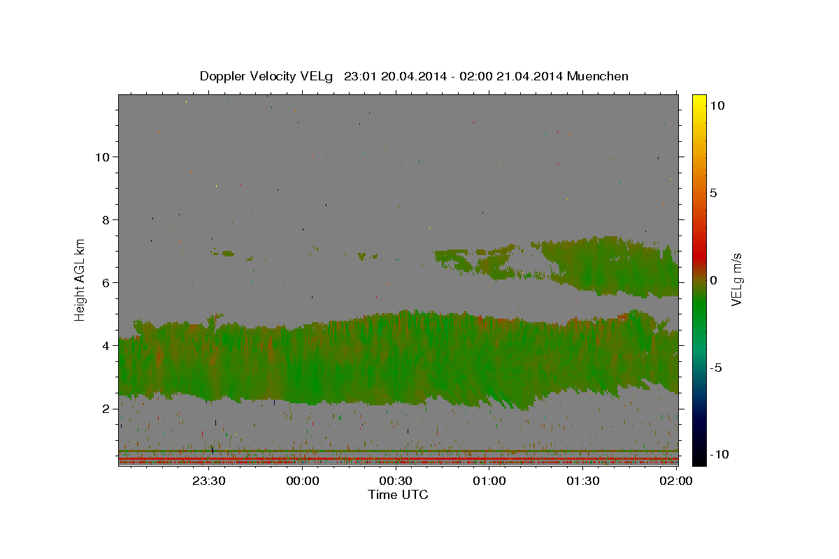Click the height tick label 2
Viewport: 839px width, 559px height.
coord(106,408)
